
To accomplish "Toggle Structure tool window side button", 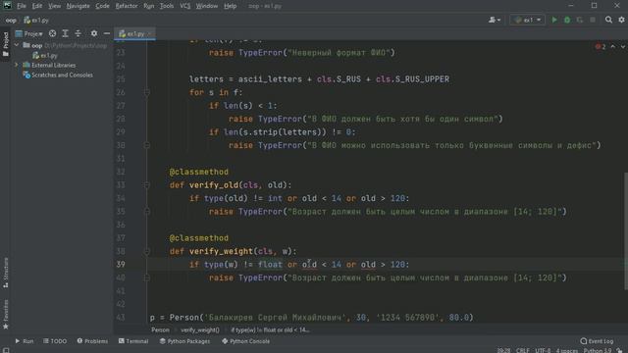I will click(6, 273).
